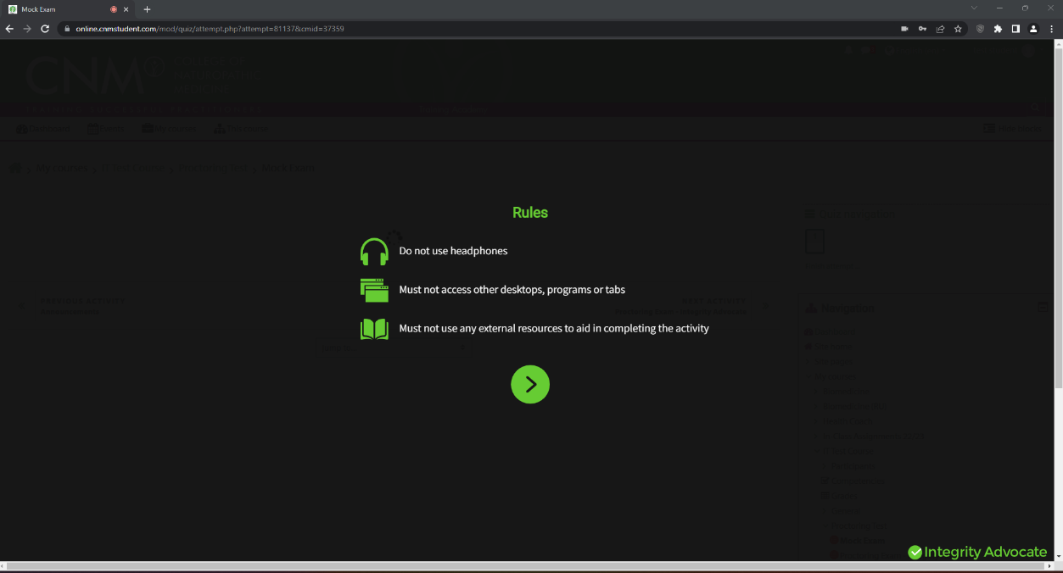1063x573 pixels.
Task: Click the Integrity Advocate checkmark logo
Action: click(x=915, y=552)
